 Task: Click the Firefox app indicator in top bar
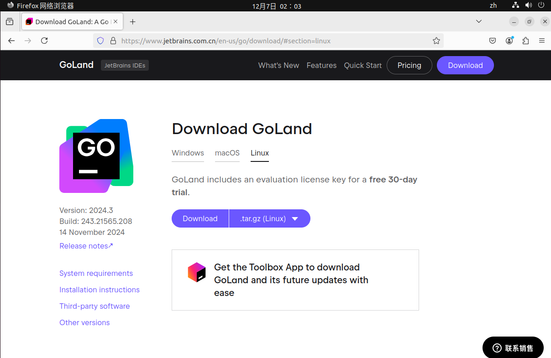click(40, 6)
